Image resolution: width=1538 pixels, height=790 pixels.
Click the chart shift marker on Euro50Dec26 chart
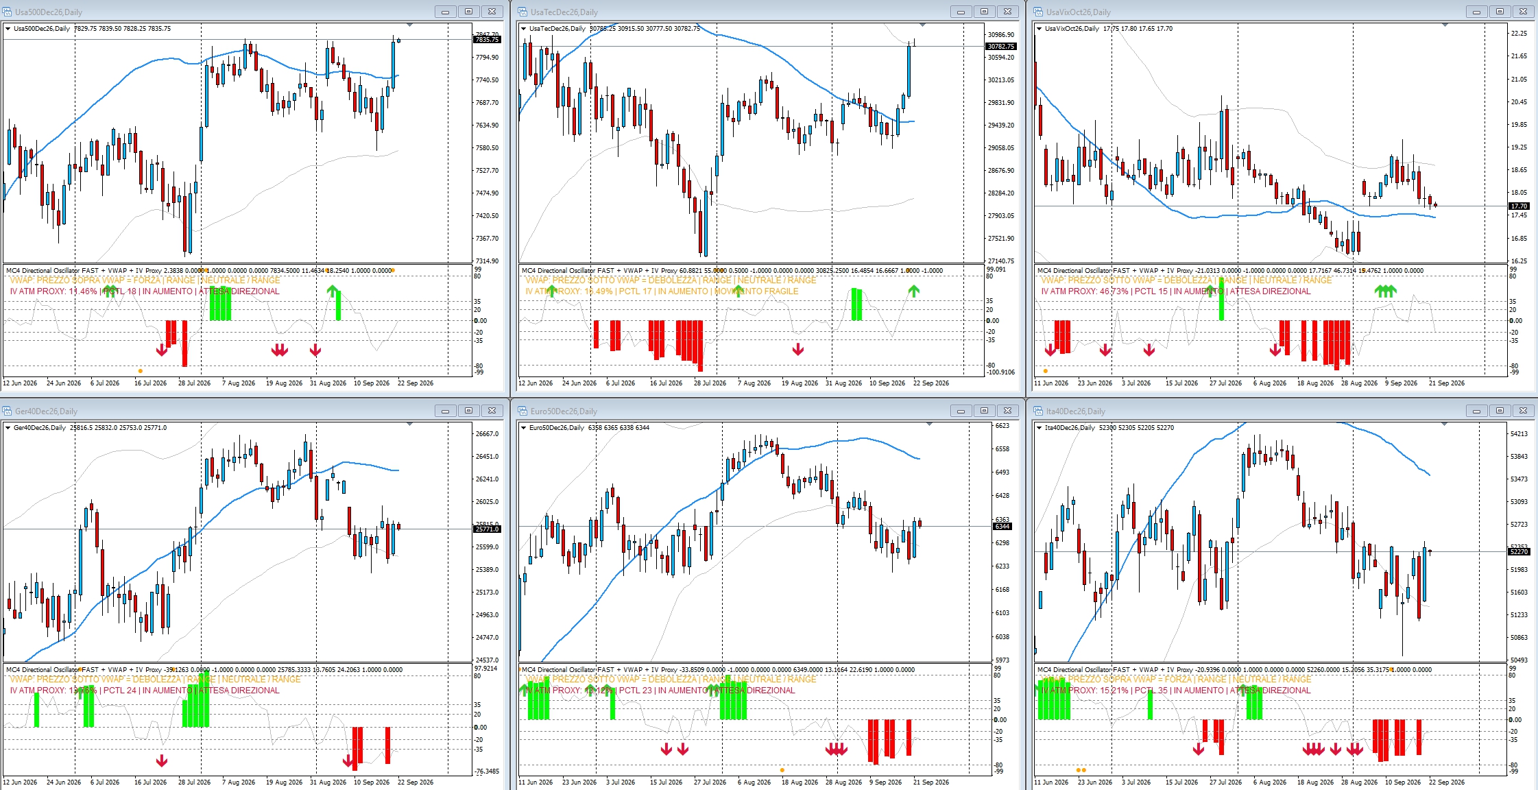point(926,424)
